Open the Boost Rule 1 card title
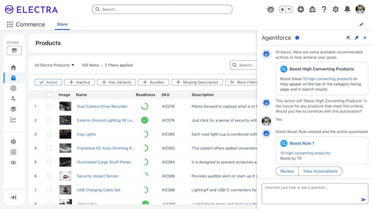373x209 pixels. pos(302,143)
